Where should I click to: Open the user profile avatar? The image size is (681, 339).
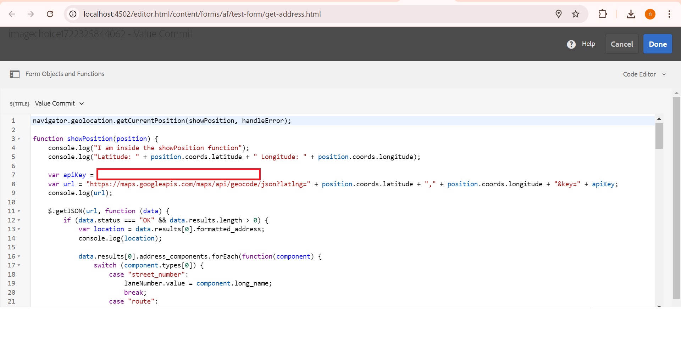tap(650, 14)
